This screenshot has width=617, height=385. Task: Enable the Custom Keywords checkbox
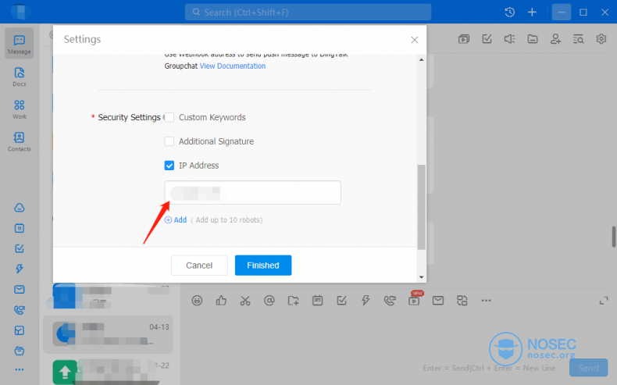tap(169, 117)
